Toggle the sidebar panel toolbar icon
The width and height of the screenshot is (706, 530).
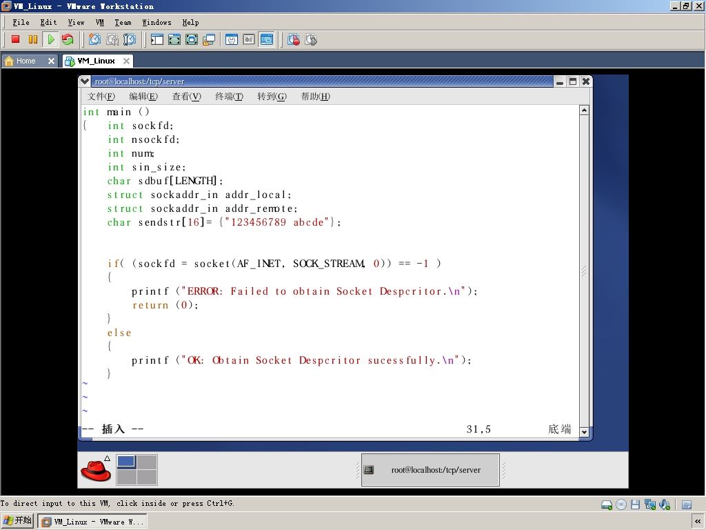(x=157, y=39)
